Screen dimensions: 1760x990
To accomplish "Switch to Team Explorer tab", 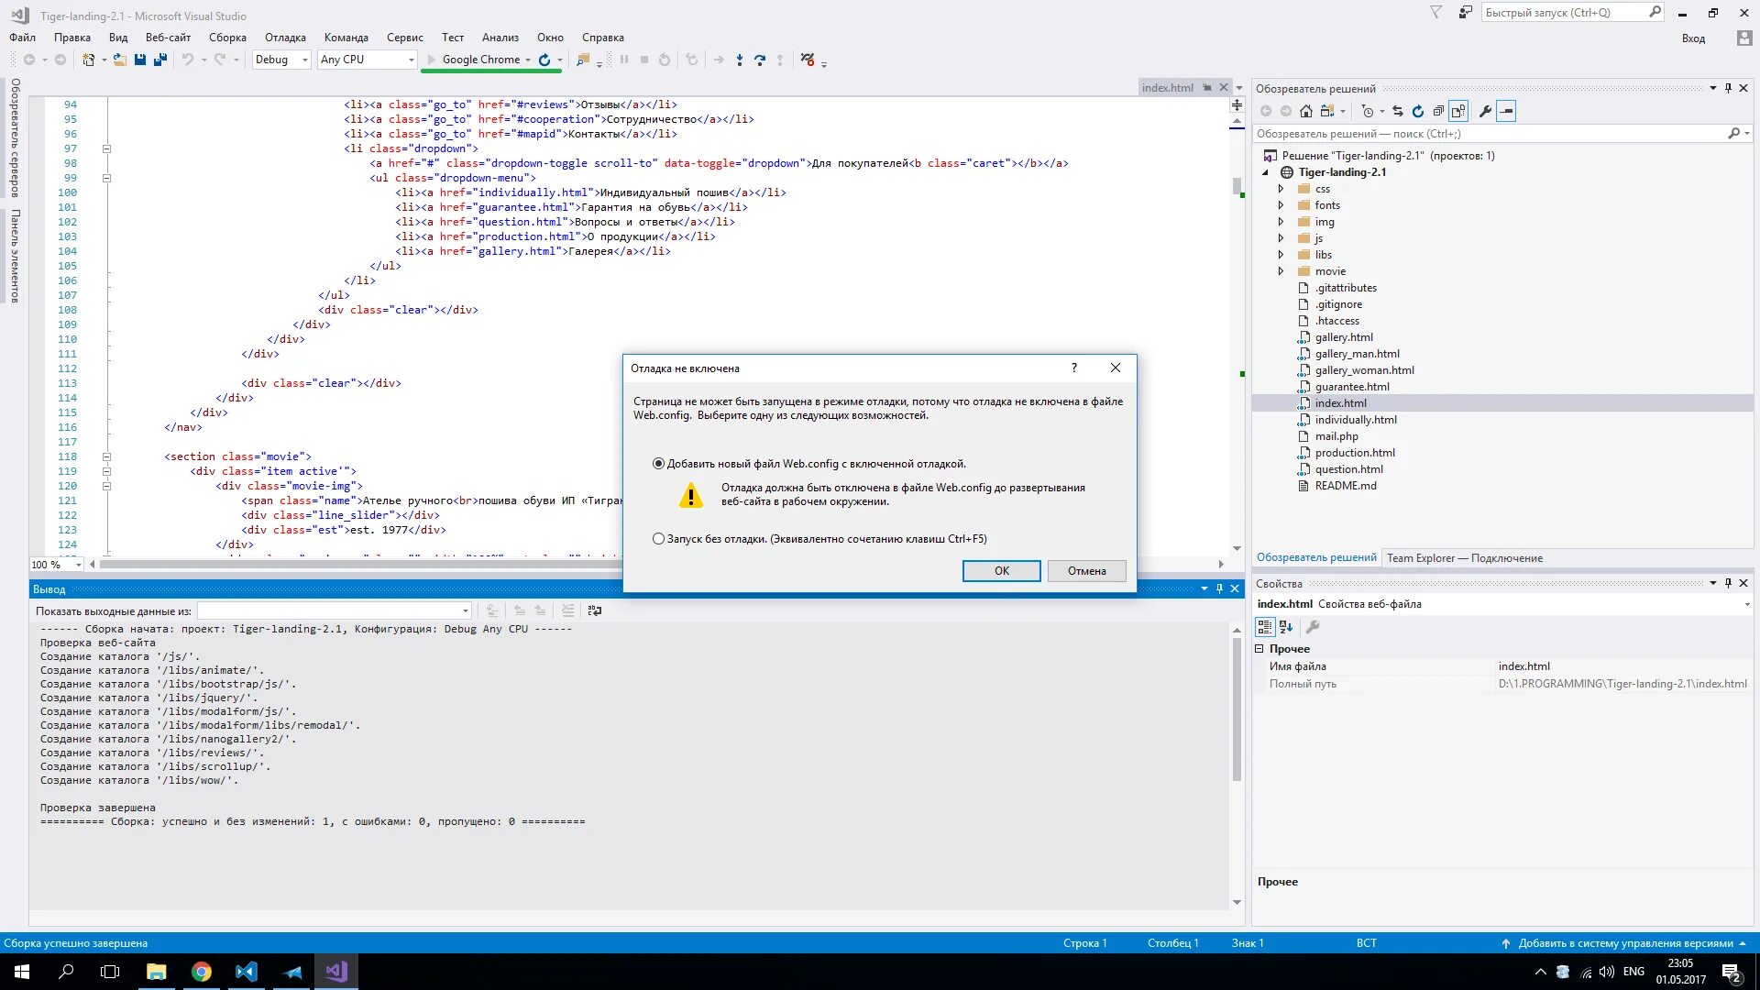I will [1464, 557].
